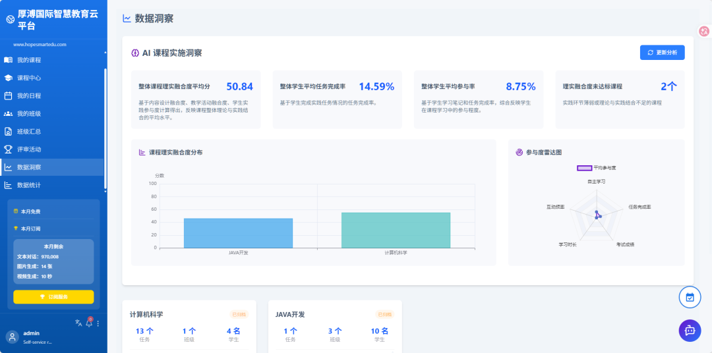Click the radar icon next to 参与度雷达图
This screenshot has height=353, width=712.
[x=519, y=152]
